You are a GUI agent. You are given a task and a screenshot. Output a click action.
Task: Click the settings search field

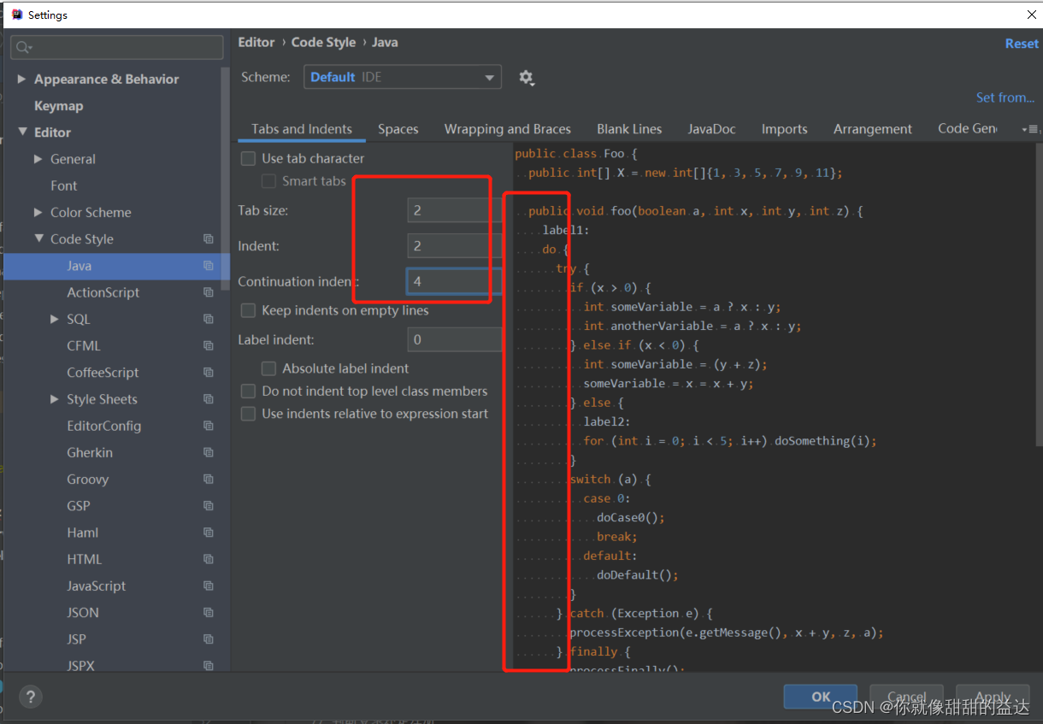116,47
